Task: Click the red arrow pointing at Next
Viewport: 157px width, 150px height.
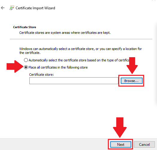Action: (x=120, y=127)
